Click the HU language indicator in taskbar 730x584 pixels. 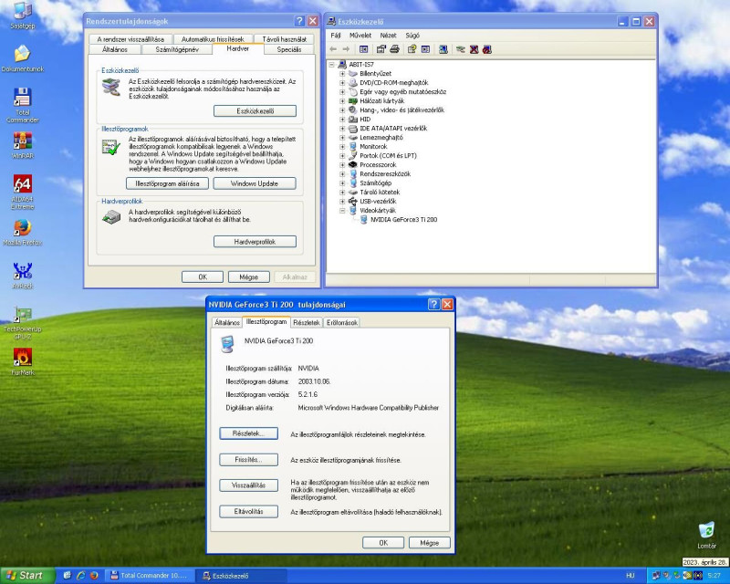(x=630, y=576)
